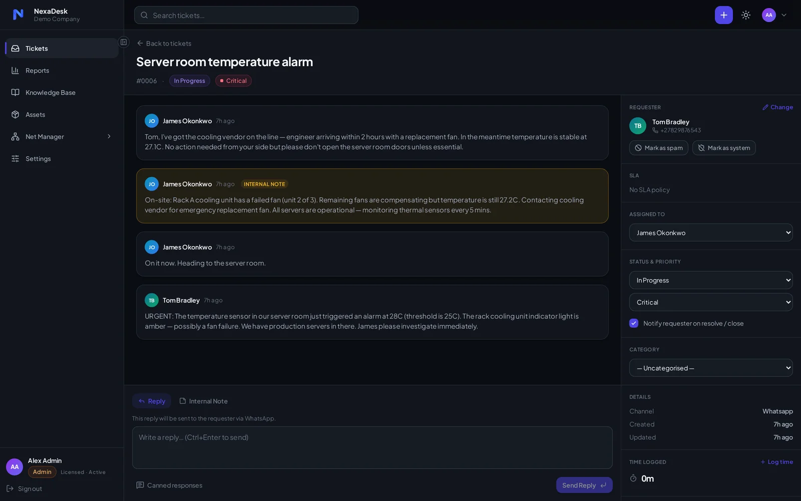Click the reply text area
This screenshot has width=801, height=501.
click(372, 447)
